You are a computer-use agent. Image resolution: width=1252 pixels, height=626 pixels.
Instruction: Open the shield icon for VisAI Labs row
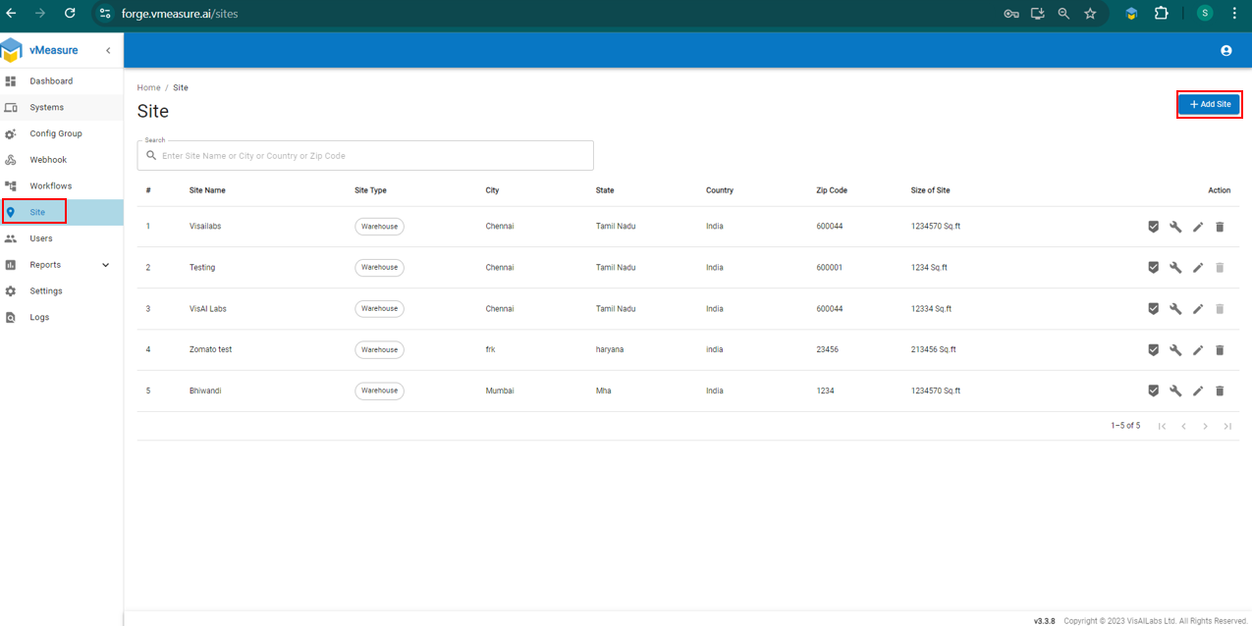click(1154, 308)
